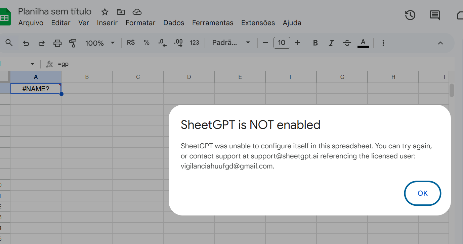Open the Arquivo menu
The width and height of the screenshot is (463, 244).
31,23
